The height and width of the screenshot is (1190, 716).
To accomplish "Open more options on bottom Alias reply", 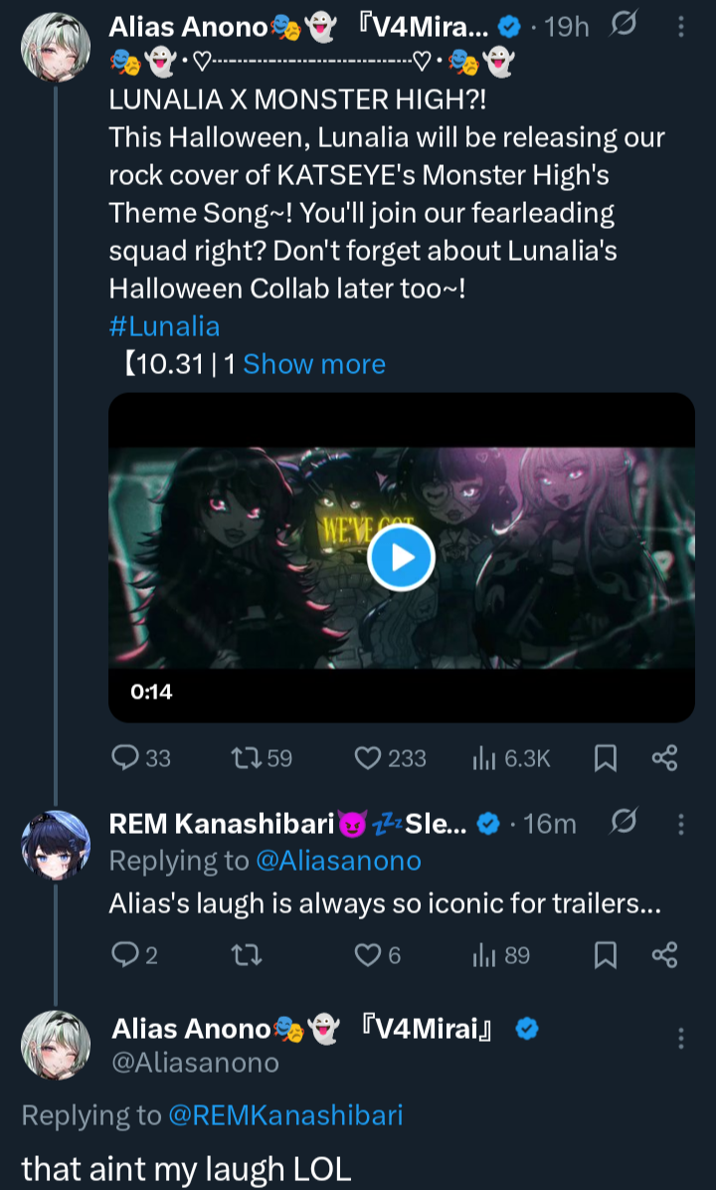I will click(x=680, y=1038).
